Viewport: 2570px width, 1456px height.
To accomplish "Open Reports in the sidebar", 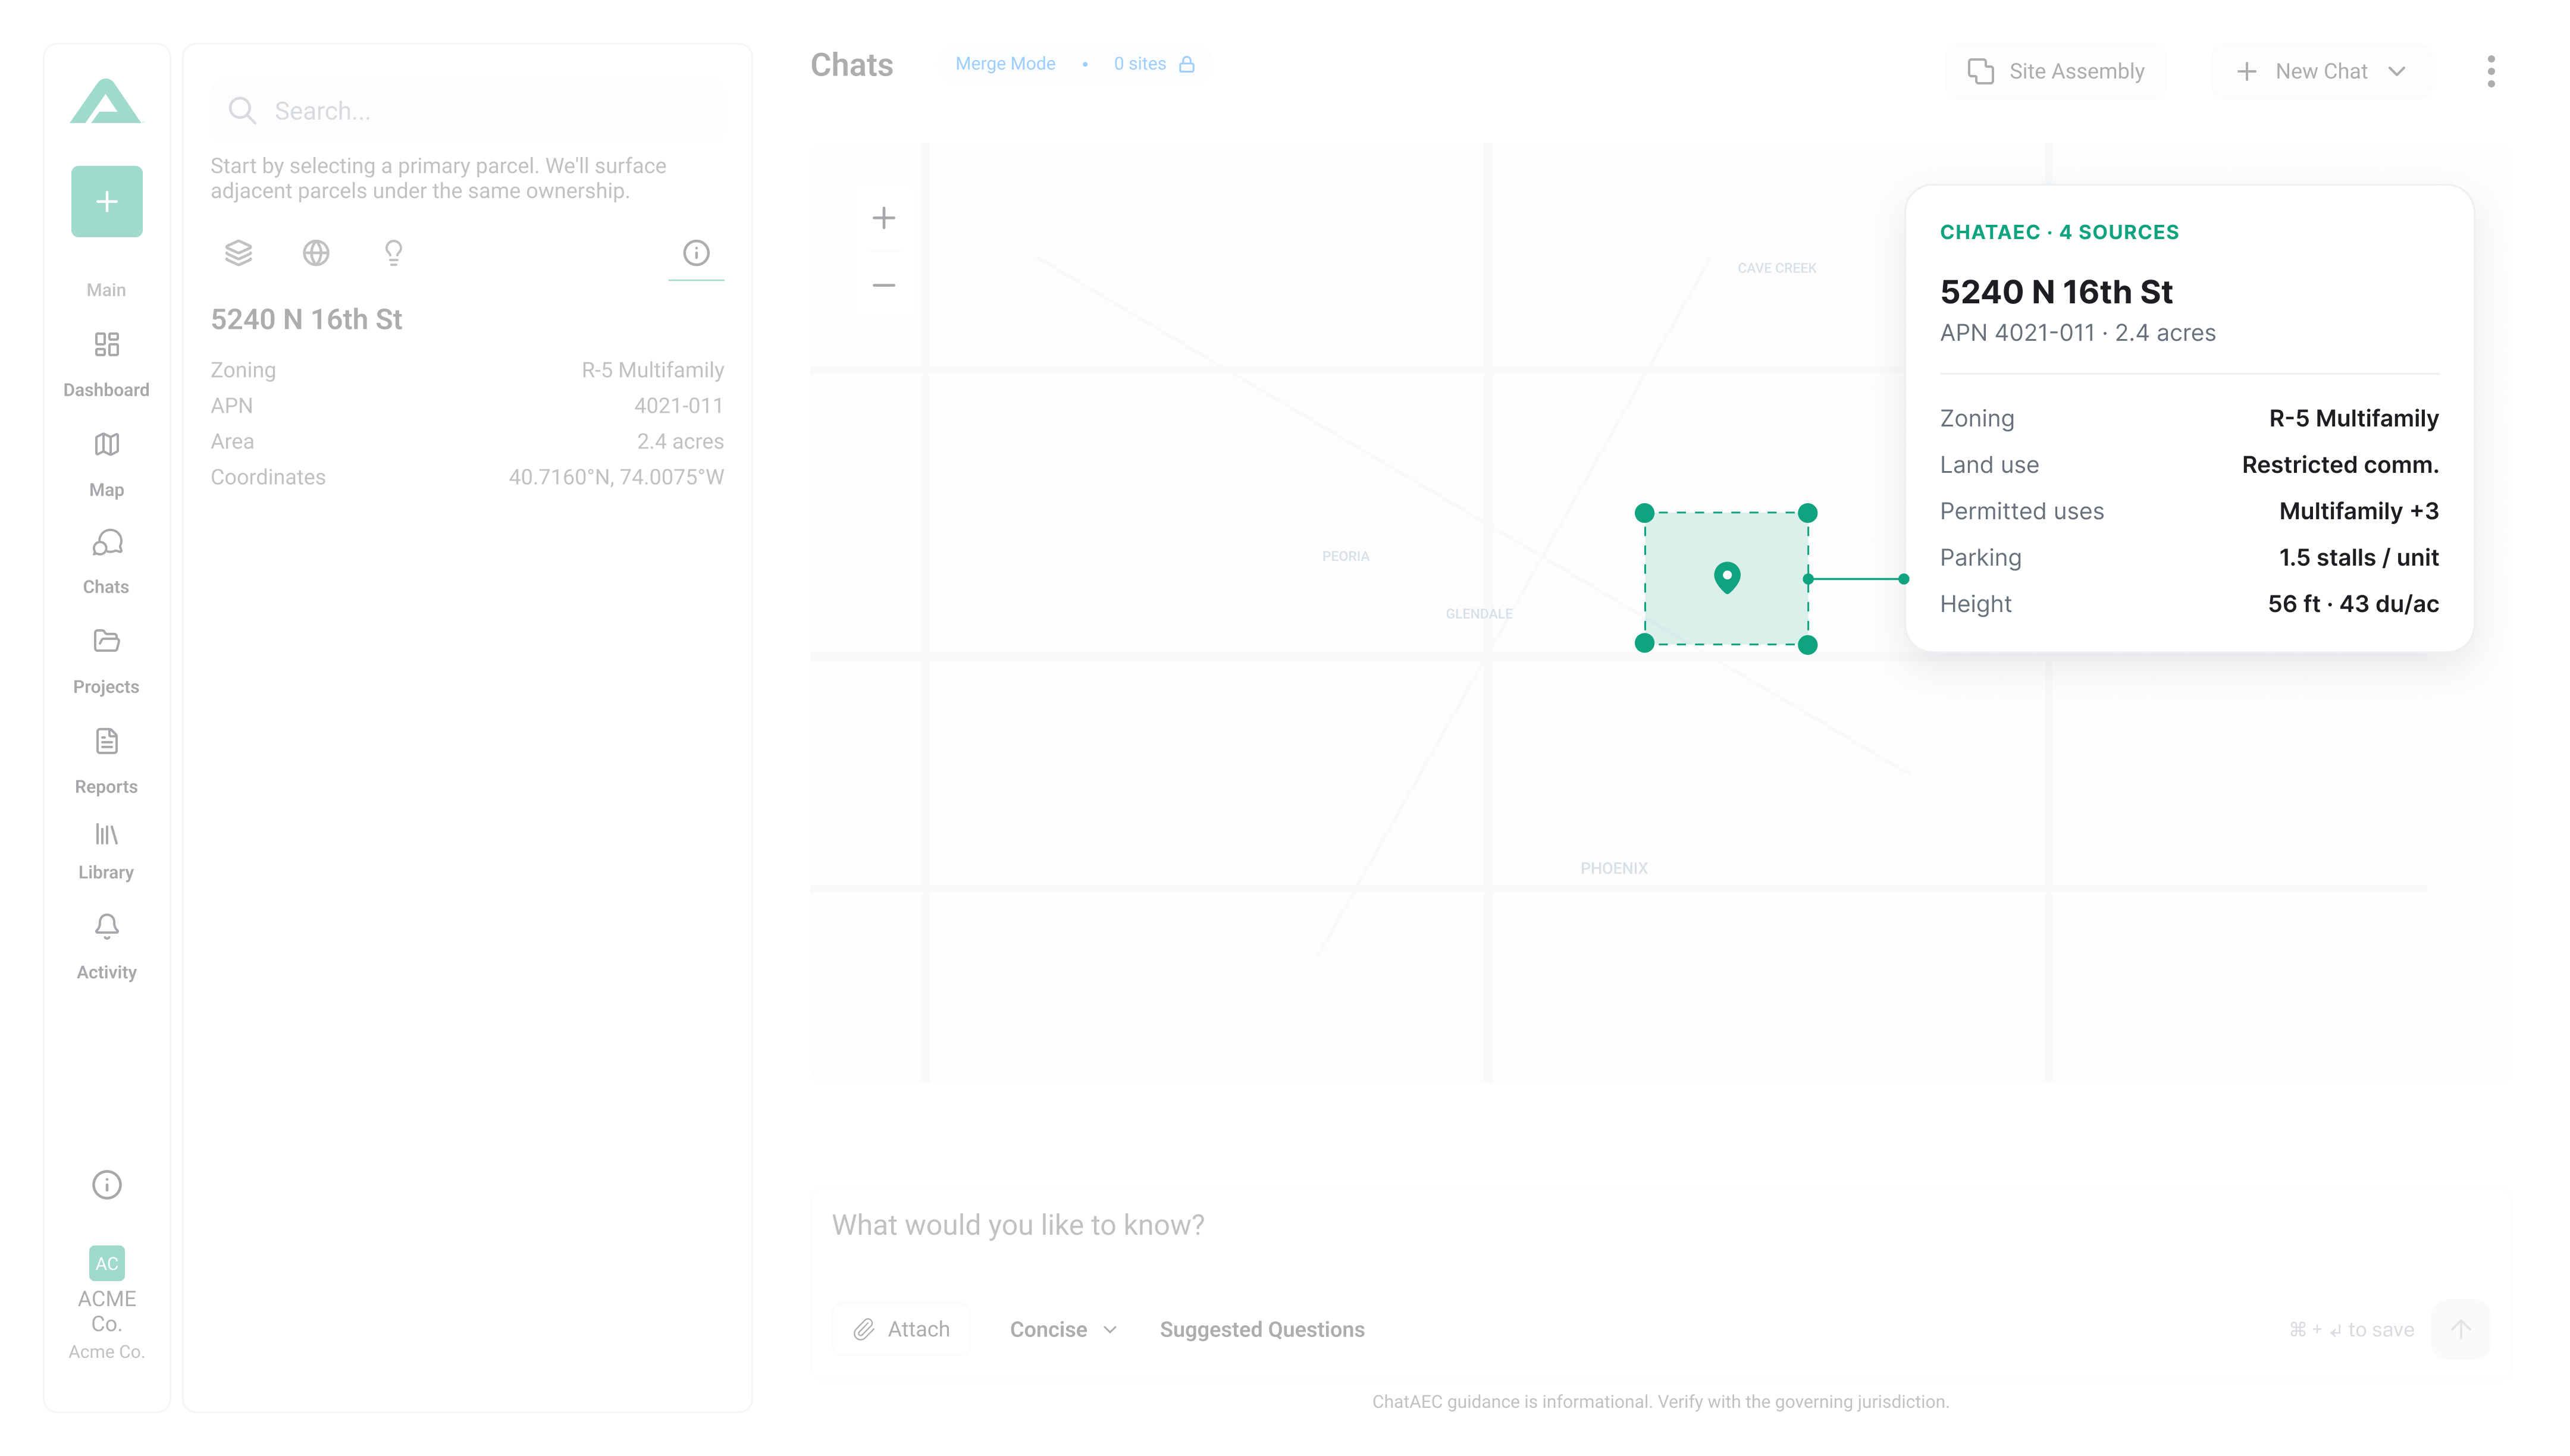I will pyautogui.click(x=106, y=761).
